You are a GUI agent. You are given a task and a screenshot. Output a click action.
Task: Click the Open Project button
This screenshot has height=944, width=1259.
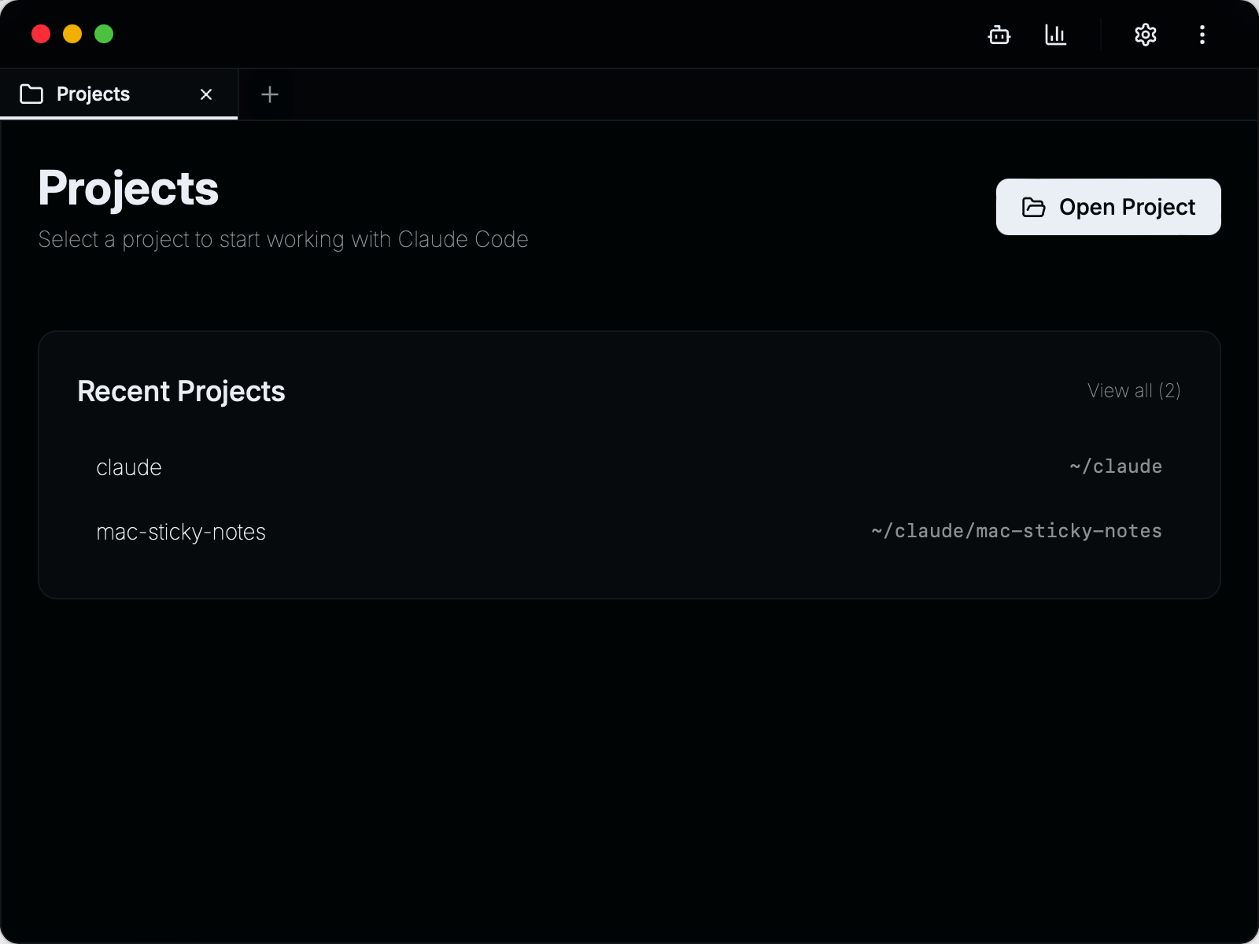pos(1108,207)
